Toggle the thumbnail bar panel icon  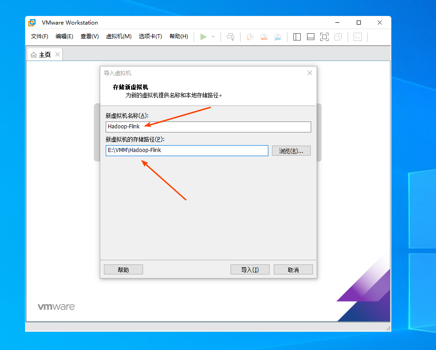click(x=311, y=37)
